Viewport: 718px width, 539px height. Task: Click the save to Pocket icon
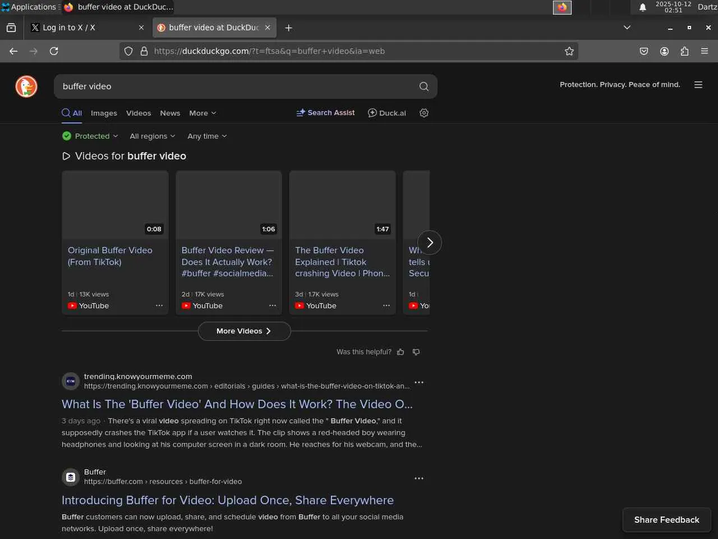(x=644, y=51)
